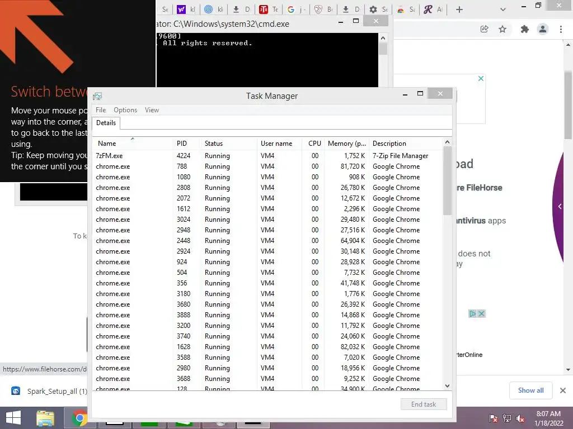This screenshot has height=429, width=573.
Task: Click the Chrome taskbar icon
Action: 79,418
